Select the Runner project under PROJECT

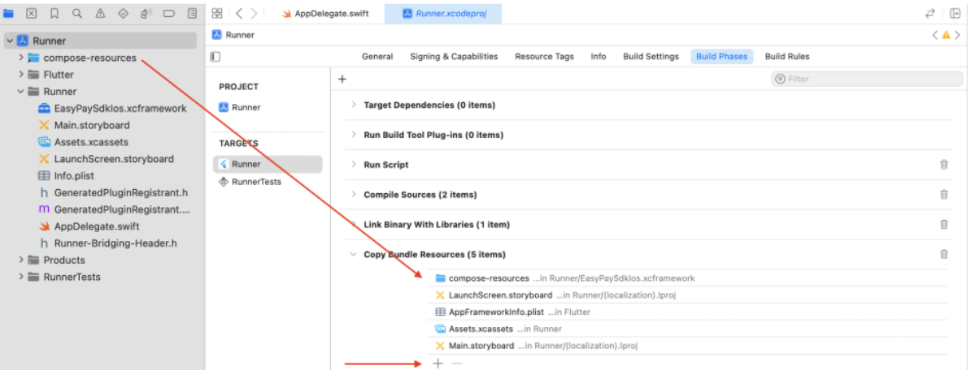point(240,107)
